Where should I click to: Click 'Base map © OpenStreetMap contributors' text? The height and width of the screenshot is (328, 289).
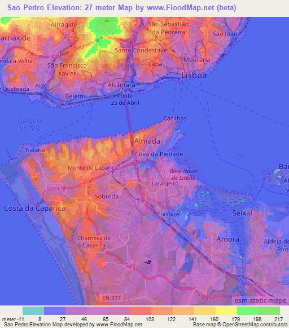click(240, 325)
